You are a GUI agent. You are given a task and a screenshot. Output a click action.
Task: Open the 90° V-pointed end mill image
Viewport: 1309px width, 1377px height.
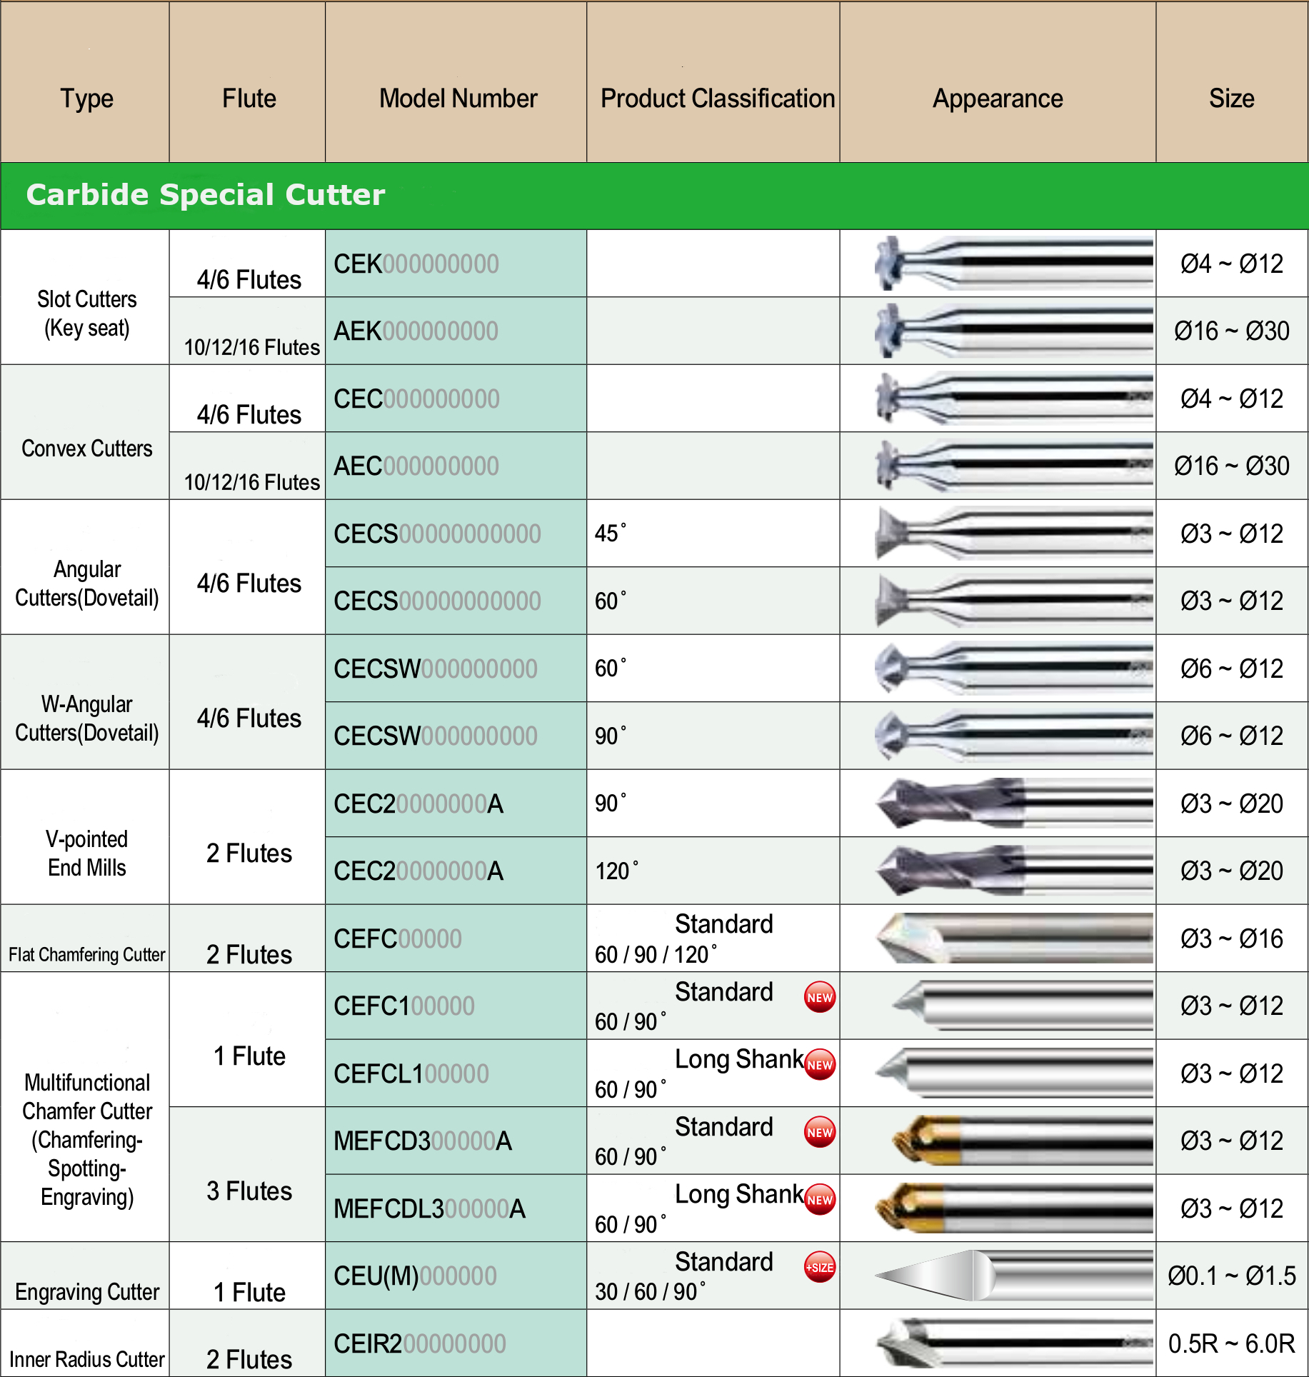tap(1013, 803)
